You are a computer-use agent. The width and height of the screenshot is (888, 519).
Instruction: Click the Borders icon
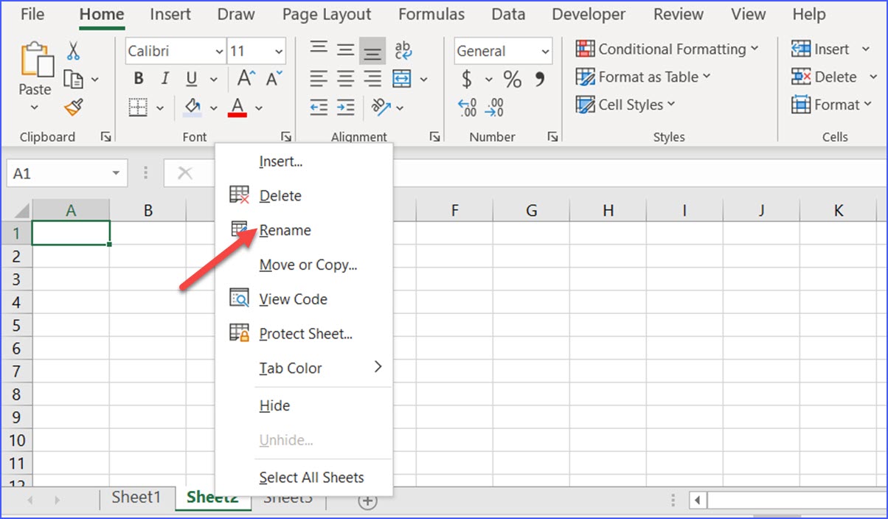tap(139, 108)
